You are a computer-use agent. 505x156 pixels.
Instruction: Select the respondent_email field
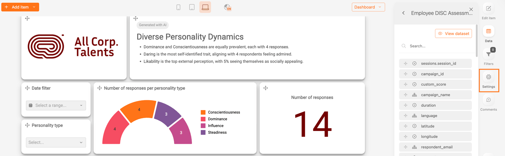pos(435,147)
